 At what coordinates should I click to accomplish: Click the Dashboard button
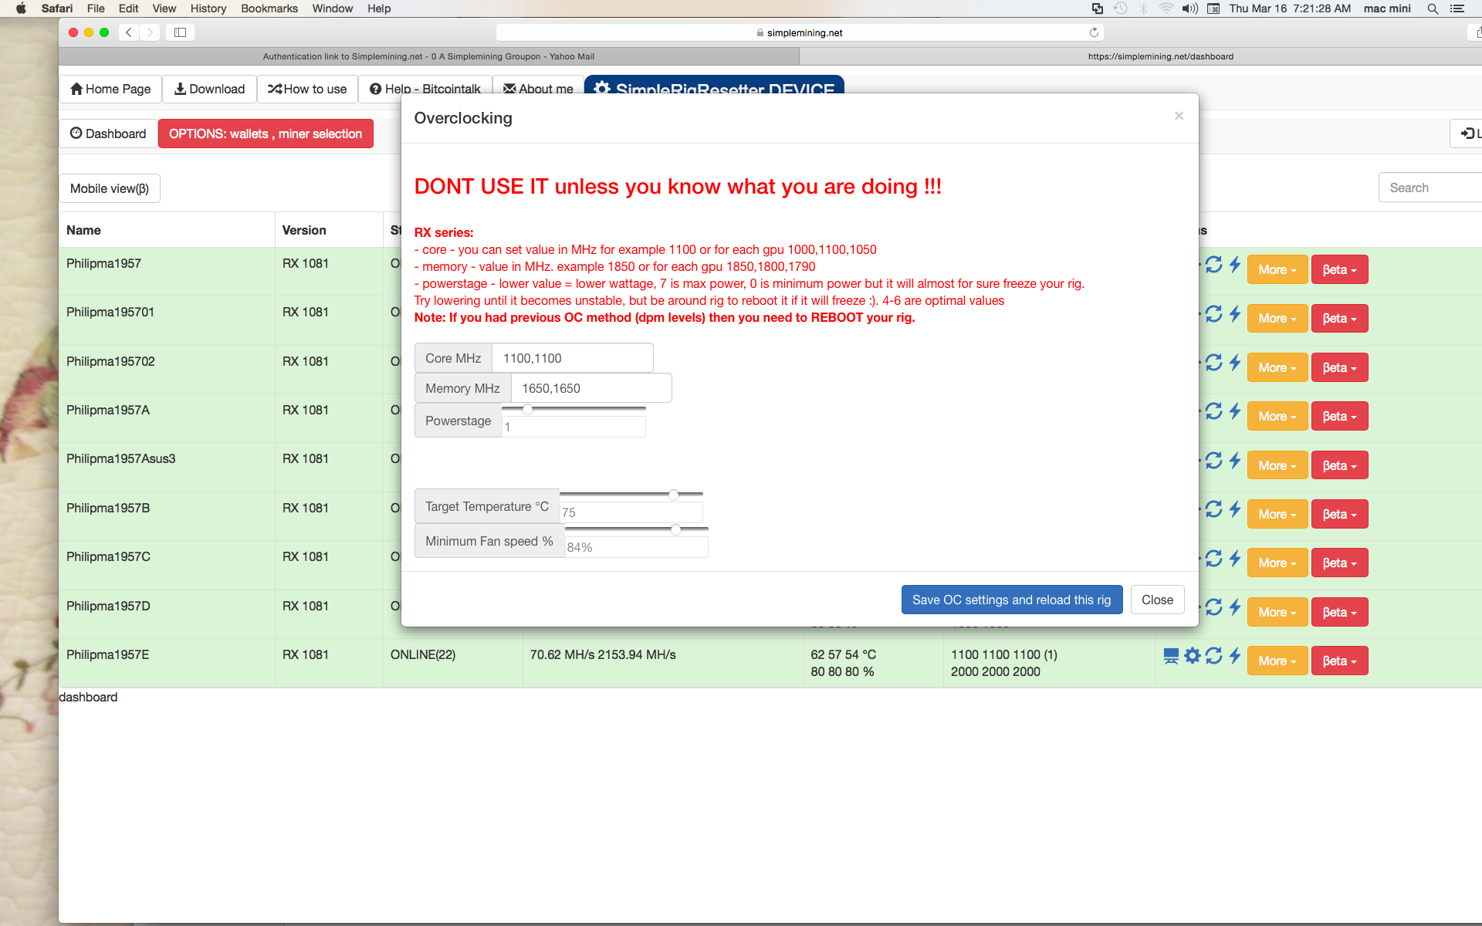[x=108, y=133]
